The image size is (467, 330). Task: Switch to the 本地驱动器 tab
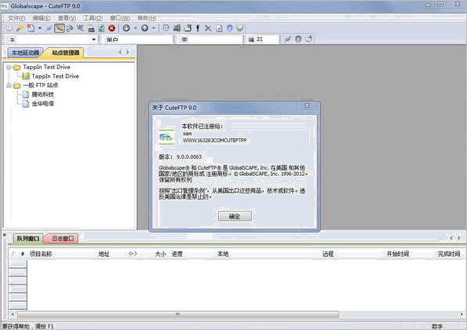tap(25, 53)
